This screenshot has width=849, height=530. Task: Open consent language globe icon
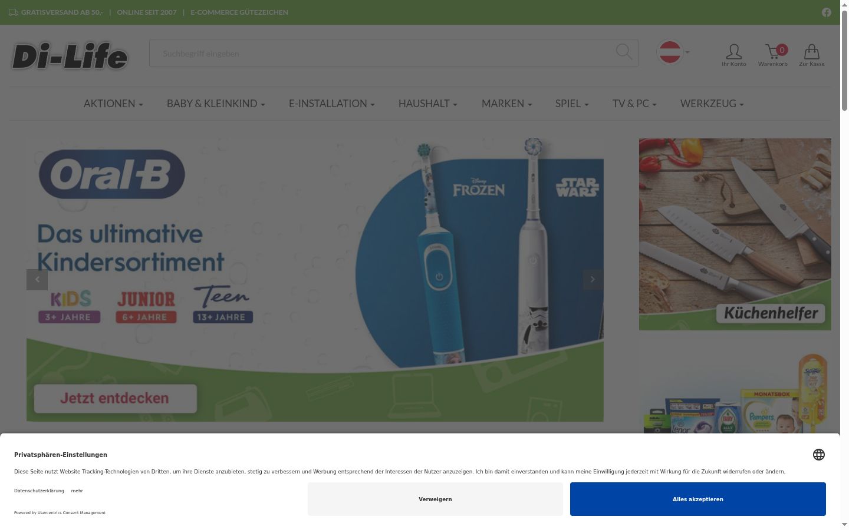click(x=819, y=455)
